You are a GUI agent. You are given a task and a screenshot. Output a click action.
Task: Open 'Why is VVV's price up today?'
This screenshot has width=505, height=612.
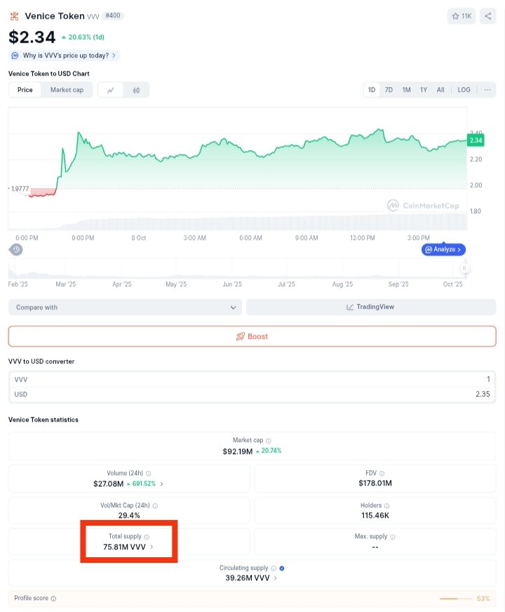(65, 55)
